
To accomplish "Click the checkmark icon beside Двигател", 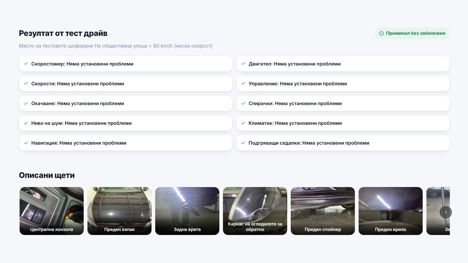I will 243,64.
